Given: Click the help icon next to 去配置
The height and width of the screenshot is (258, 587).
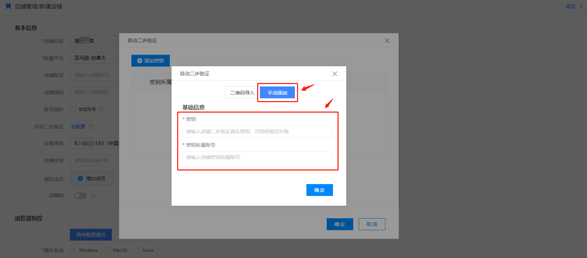Looking at the screenshot, I should (x=91, y=127).
